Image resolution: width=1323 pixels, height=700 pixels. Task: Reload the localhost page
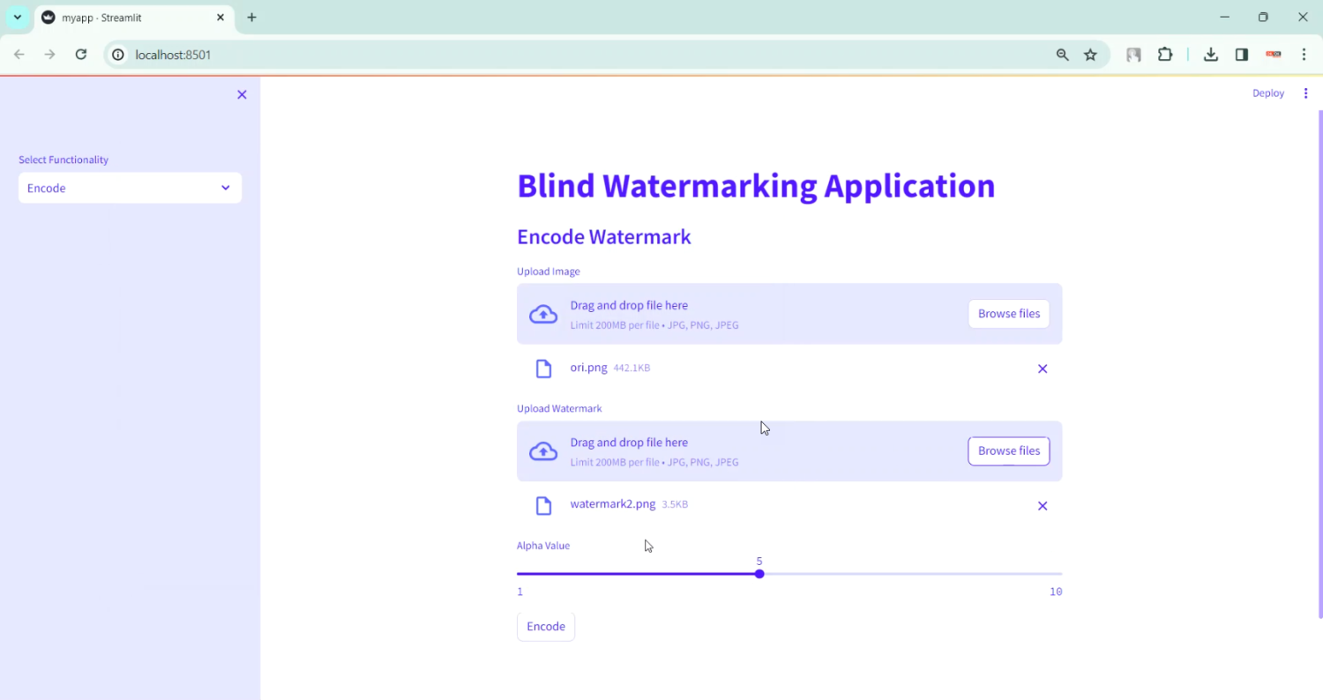(x=80, y=55)
